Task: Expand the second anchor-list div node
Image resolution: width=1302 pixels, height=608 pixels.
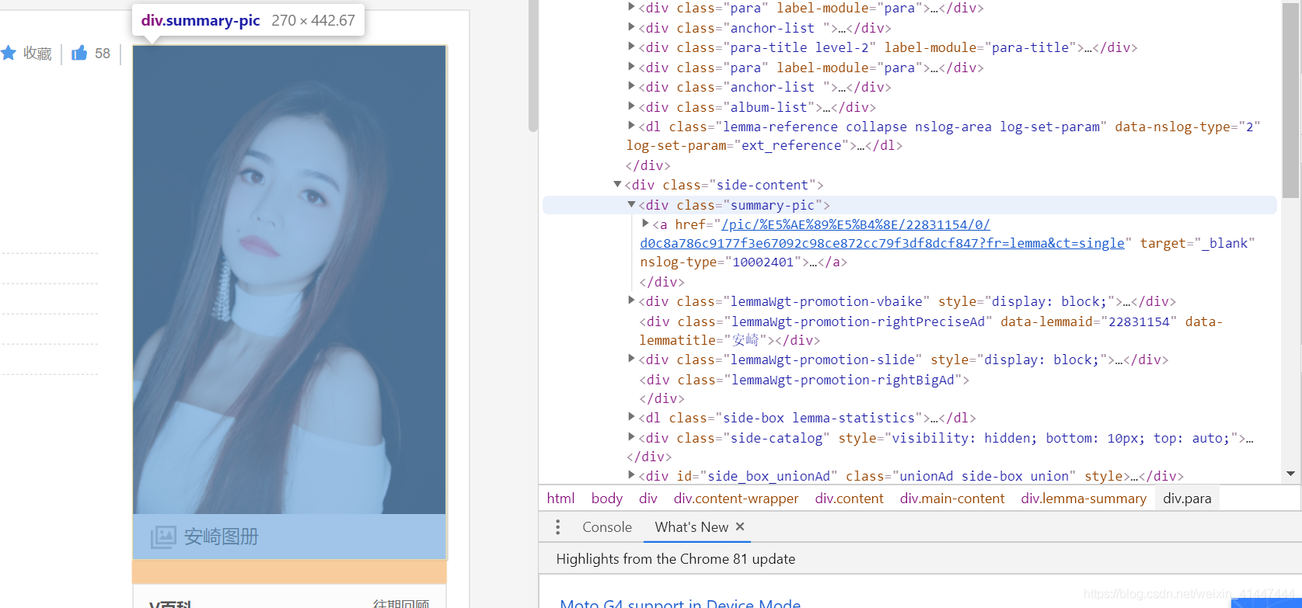Action: point(631,87)
